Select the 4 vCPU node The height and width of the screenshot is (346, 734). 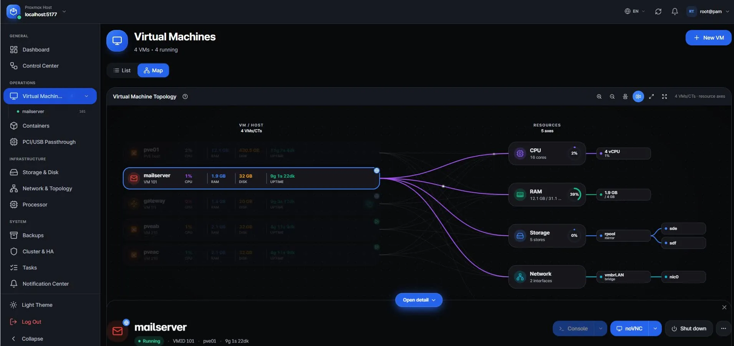(624, 153)
